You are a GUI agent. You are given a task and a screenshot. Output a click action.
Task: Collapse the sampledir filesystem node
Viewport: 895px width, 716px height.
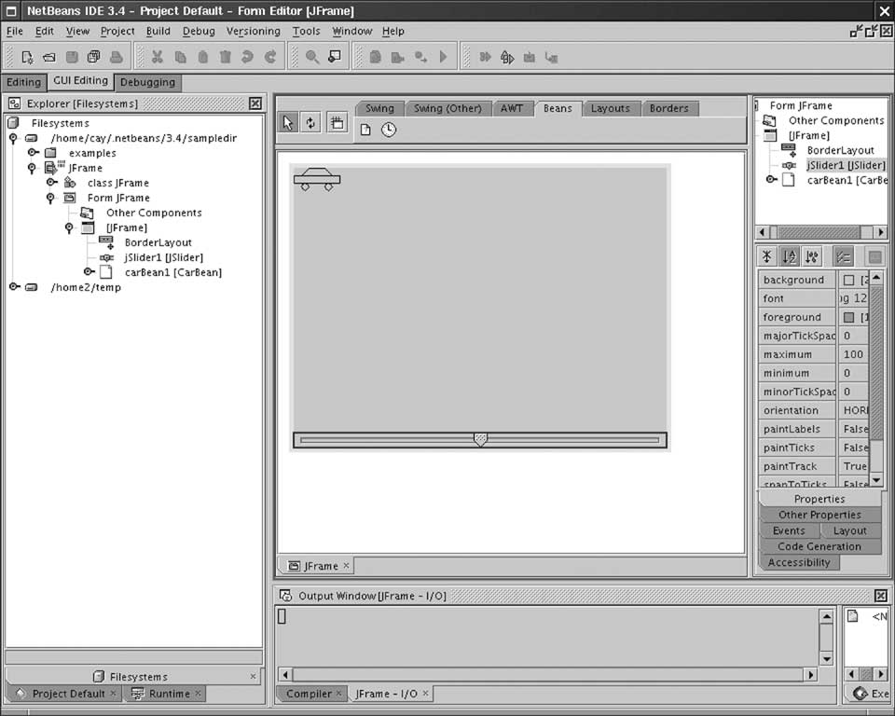(x=13, y=138)
